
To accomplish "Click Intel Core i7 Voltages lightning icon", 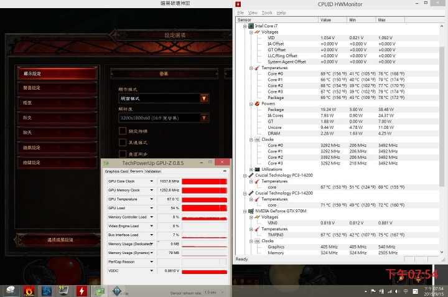I will tap(257, 32).
